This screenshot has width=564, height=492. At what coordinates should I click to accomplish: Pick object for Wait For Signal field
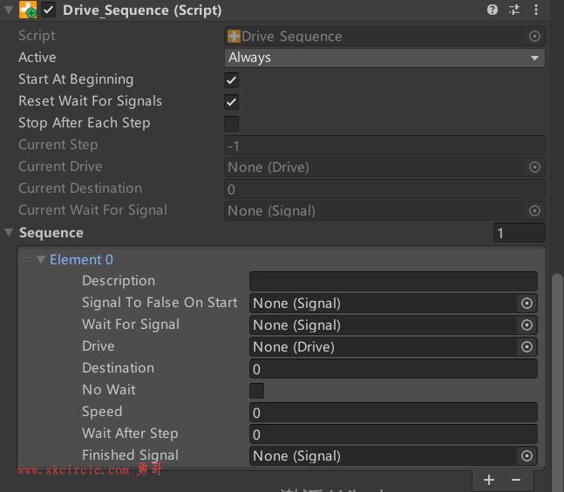click(527, 325)
